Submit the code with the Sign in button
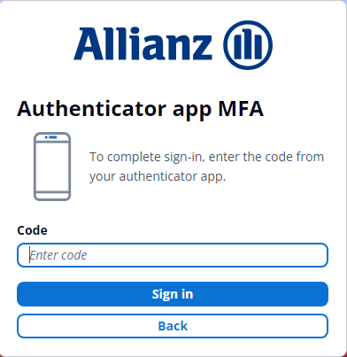The width and height of the screenshot is (347, 357). click(x=173, y=294)
